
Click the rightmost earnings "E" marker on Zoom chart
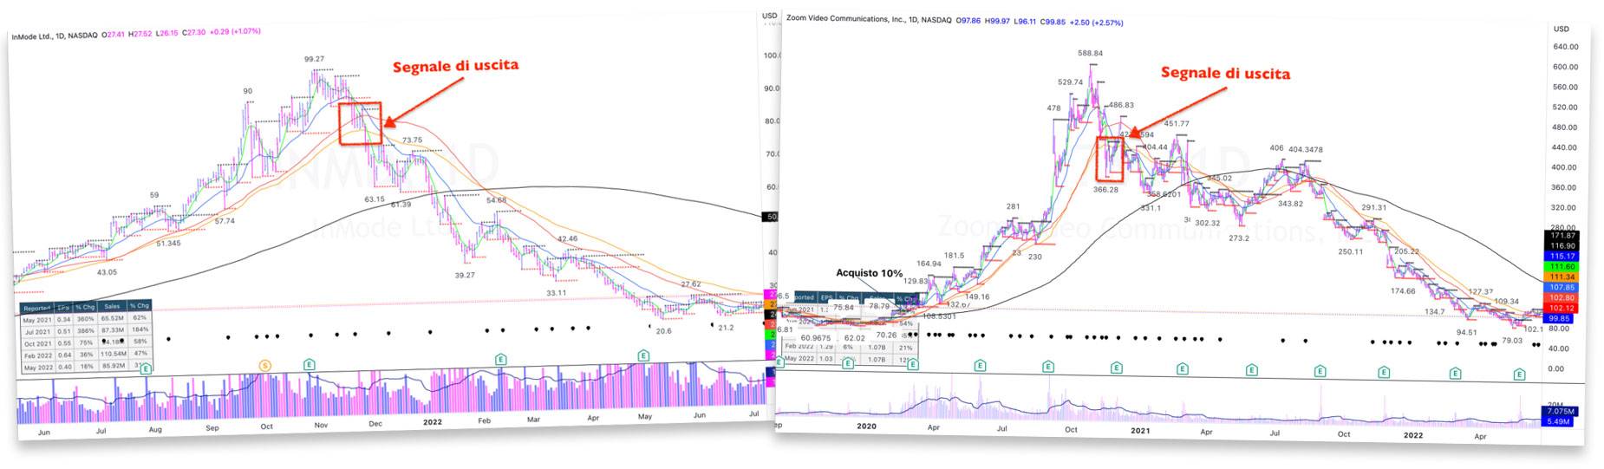(1519, 375)
